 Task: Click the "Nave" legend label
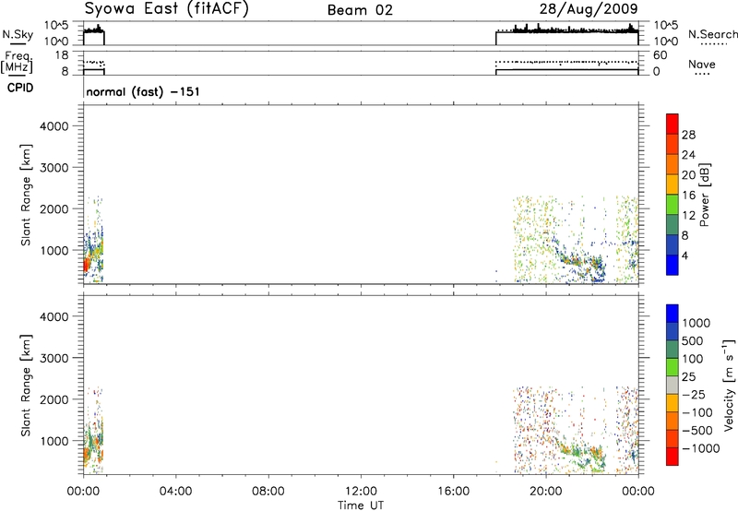click(702, 65)
